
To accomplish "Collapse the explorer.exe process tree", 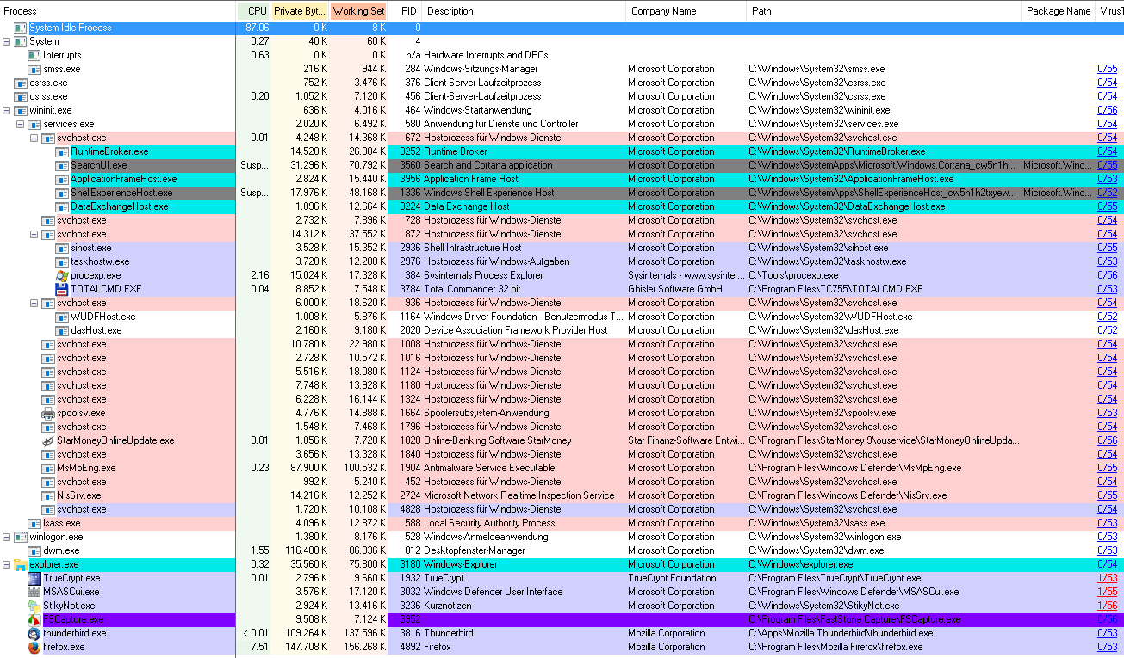I will [7, 564].
